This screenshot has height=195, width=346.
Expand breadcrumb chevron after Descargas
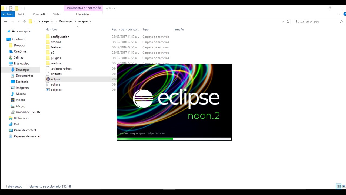pyautogui.click(x=75, y=21)
